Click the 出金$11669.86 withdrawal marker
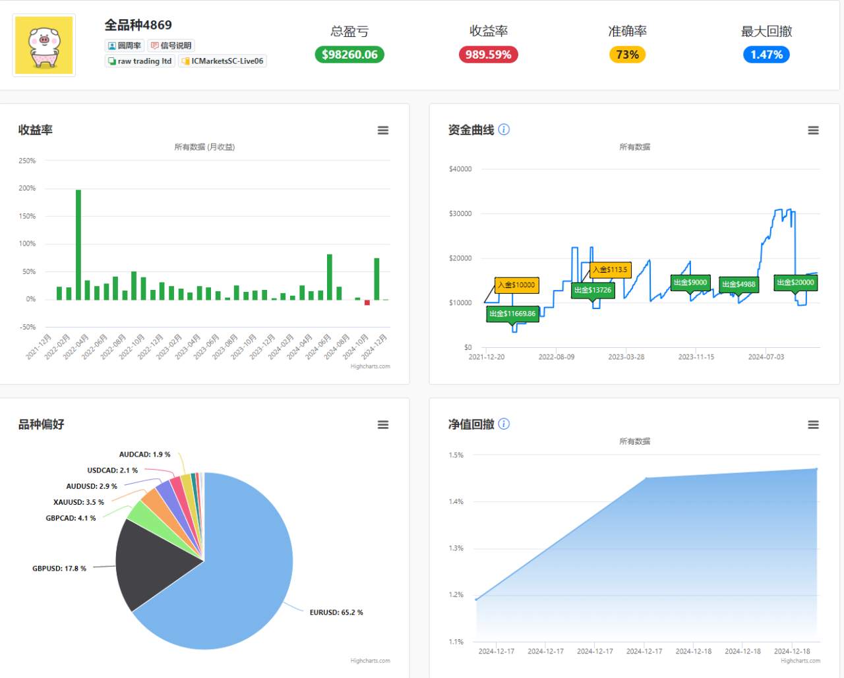This screenshot has width=844, height=678. coord(513,314)
